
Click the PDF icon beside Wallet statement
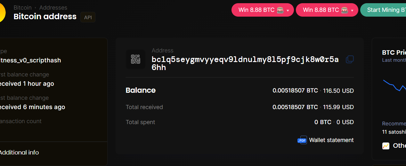(x=302, y=140)
